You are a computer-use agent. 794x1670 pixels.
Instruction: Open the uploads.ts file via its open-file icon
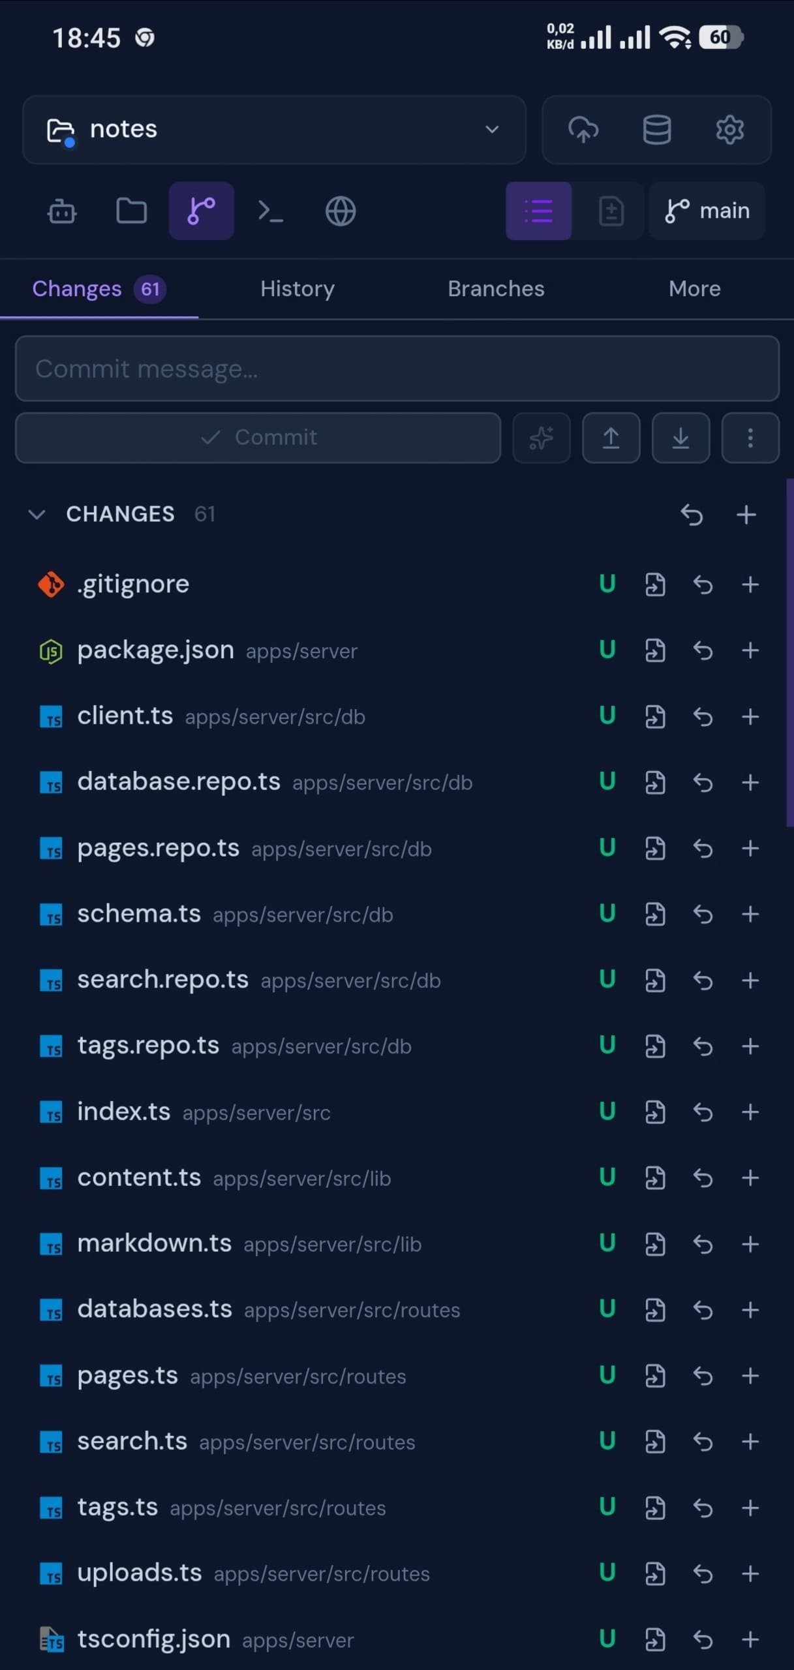point(655,1574)
